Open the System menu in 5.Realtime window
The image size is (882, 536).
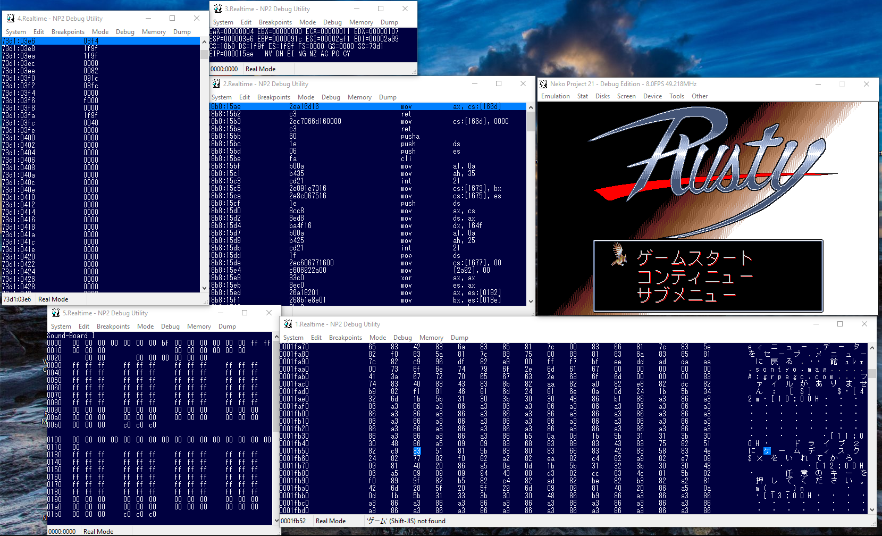click(x=61, y=326)
